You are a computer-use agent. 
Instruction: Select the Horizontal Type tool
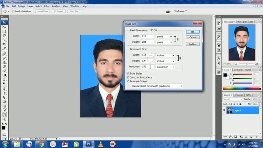click(x=4, y=93)
